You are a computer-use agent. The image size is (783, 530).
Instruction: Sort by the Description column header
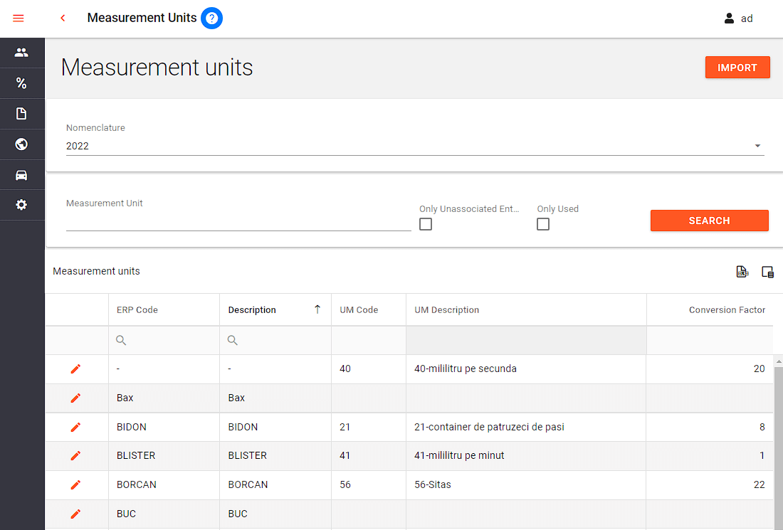coord(252,310)
